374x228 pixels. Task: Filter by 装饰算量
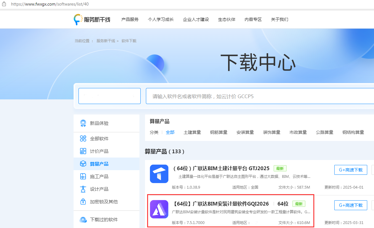pyautogui.click(x=271, y=132)
